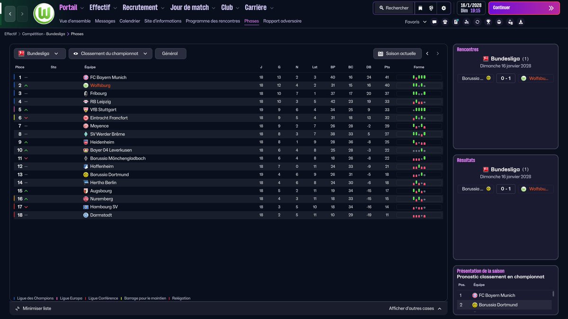Go to previous season arrow

(x=427, y=54)
